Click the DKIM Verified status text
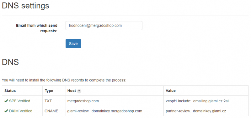The height and width of the screenshot is (118, 251). pos(21,111)
